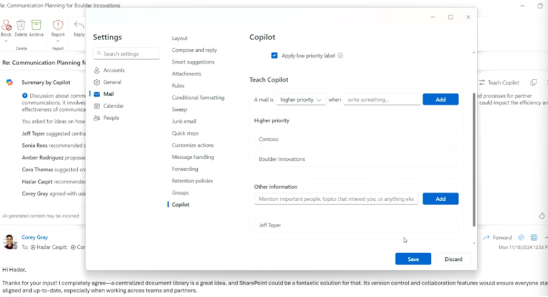548x297 pixels.
Task: Click Sonia Rees in the Copilot summary
Action: pyautogui.click(x=35, y=145)
